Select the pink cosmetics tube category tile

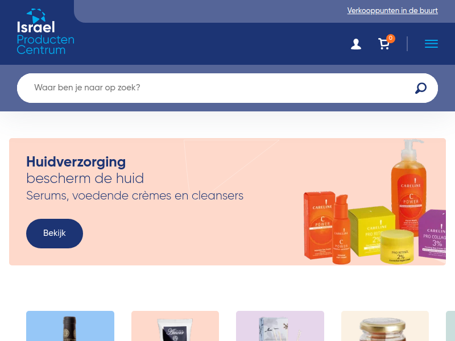click(x=175, y=326)
